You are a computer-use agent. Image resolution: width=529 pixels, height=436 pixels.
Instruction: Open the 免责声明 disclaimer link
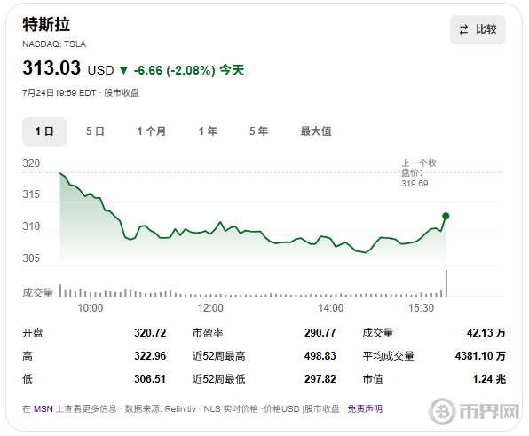pyautogui.click(x=365, y=409)
